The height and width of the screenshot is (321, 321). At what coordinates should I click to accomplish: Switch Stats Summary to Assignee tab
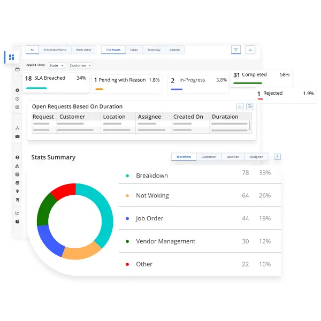(x=256, y=157)
